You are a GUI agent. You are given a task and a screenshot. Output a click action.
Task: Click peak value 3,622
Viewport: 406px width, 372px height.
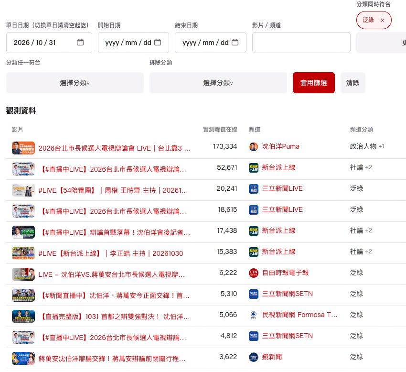pyautogui.click(x=228, y=357)
